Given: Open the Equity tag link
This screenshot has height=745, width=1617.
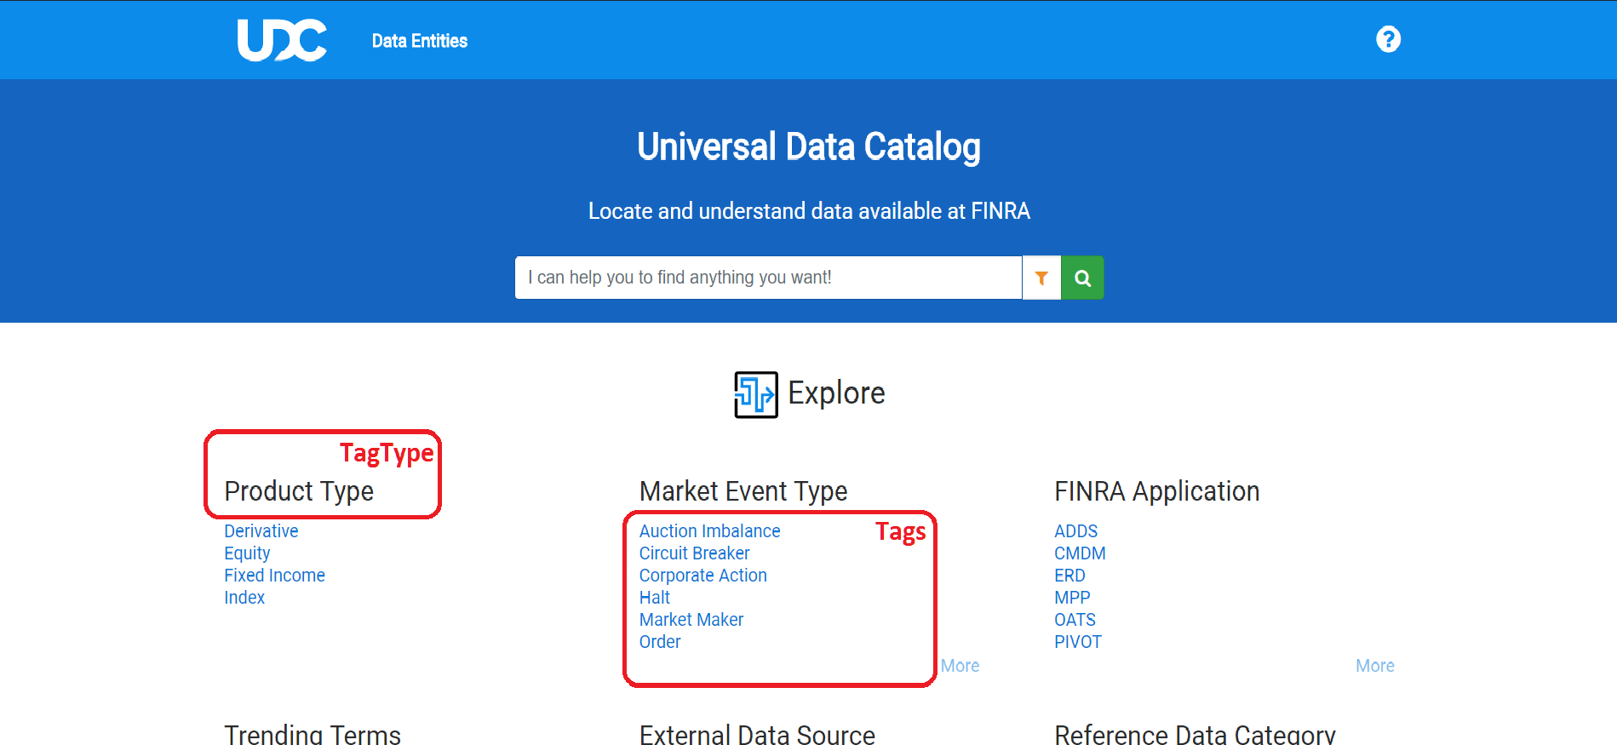Looking at the screenshot, I should tap(247, 553).
